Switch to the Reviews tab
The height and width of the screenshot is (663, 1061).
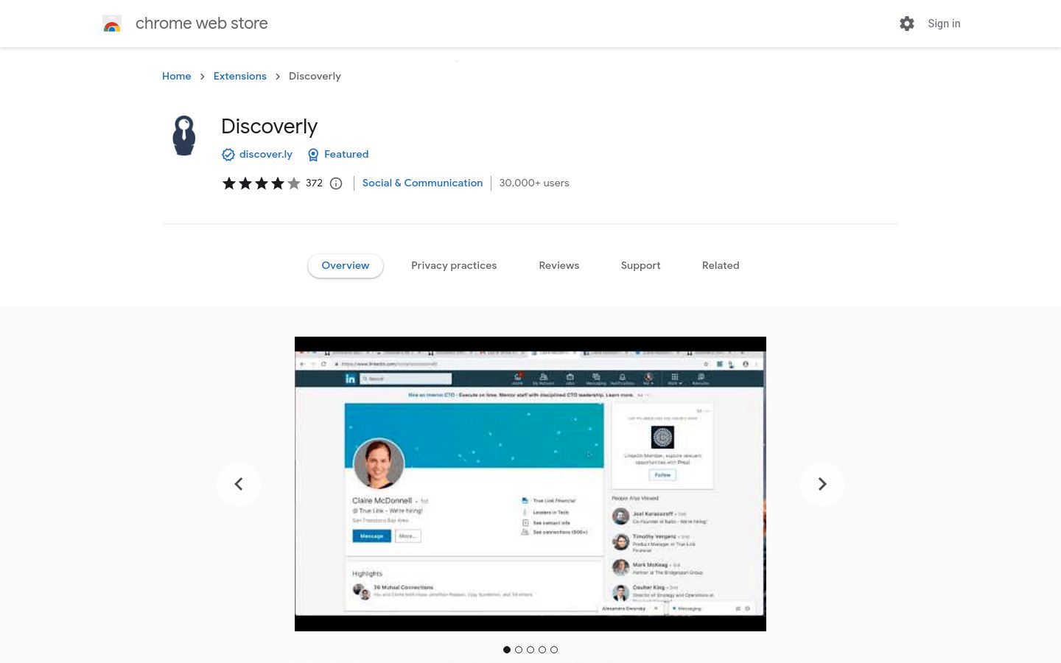[x=558, y=265]
